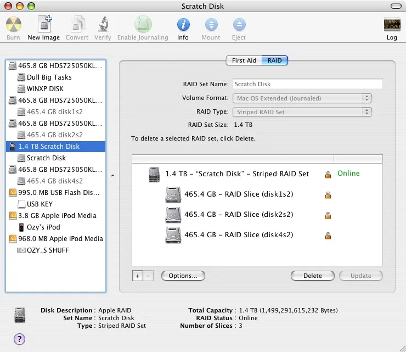This screenshot has width=406, height=352.
Task: Click the RAID Set Name text field
Action: point(307,84)
